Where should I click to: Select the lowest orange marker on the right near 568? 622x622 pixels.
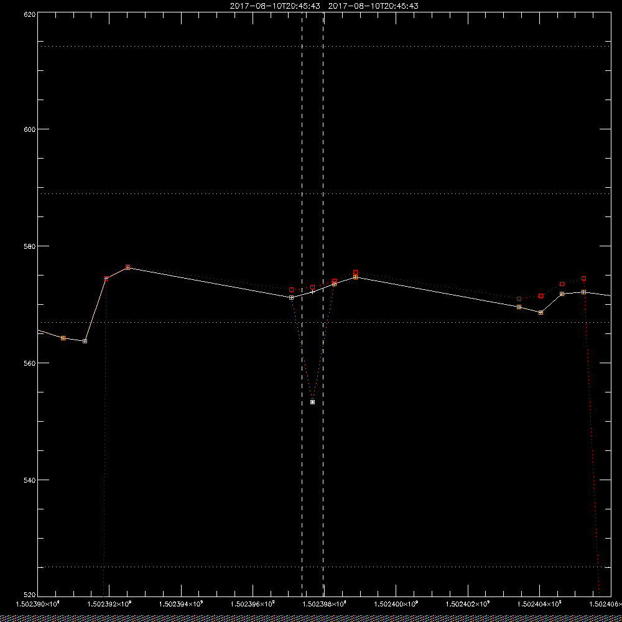pyautogui.click(x=541, y=313)
